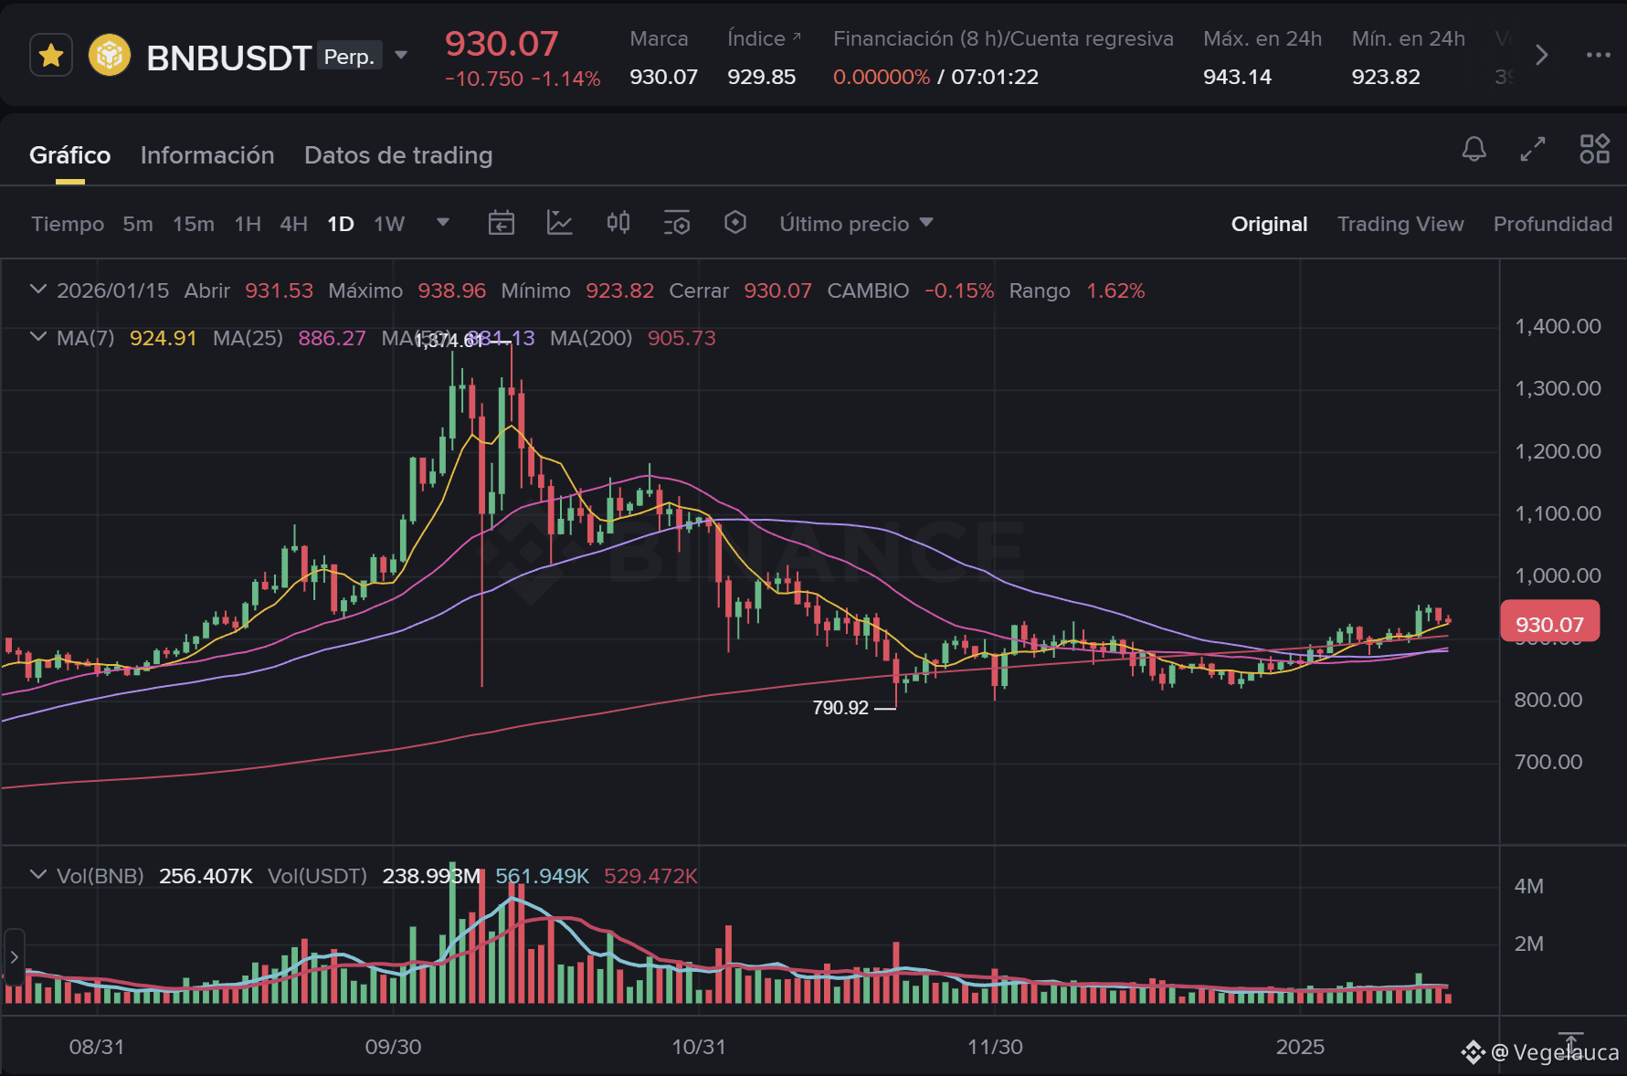Open the three-dot more options menu
This screenshot has height=1076, width=1627.
tap(1599, 55)
